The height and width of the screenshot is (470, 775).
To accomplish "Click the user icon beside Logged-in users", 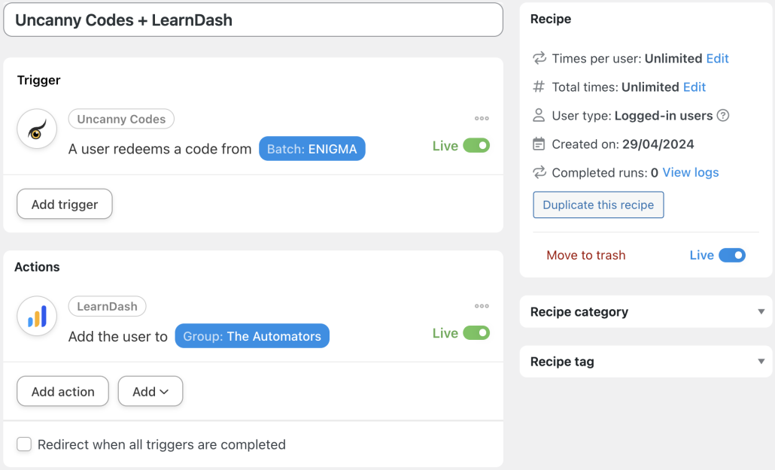I will [x=539, y=115].
